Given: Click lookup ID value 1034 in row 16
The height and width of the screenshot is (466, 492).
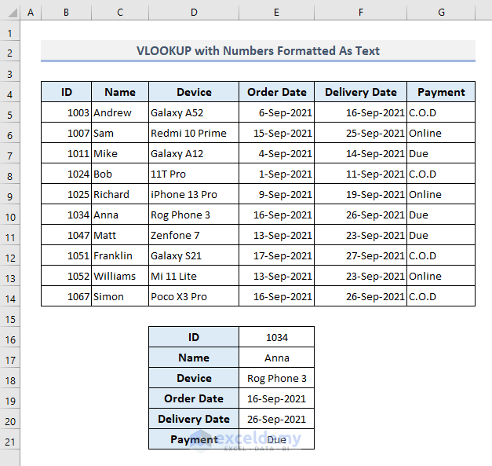Looking at the screenshot, I should click(x=277, y=337).
